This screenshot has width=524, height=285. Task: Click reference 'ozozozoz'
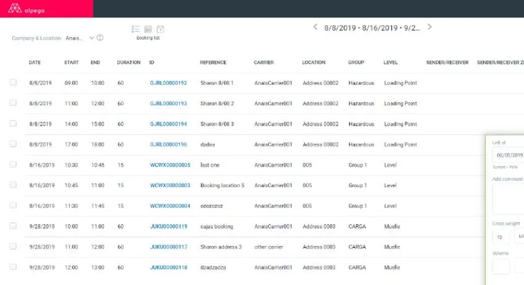(x=212, y=206)
